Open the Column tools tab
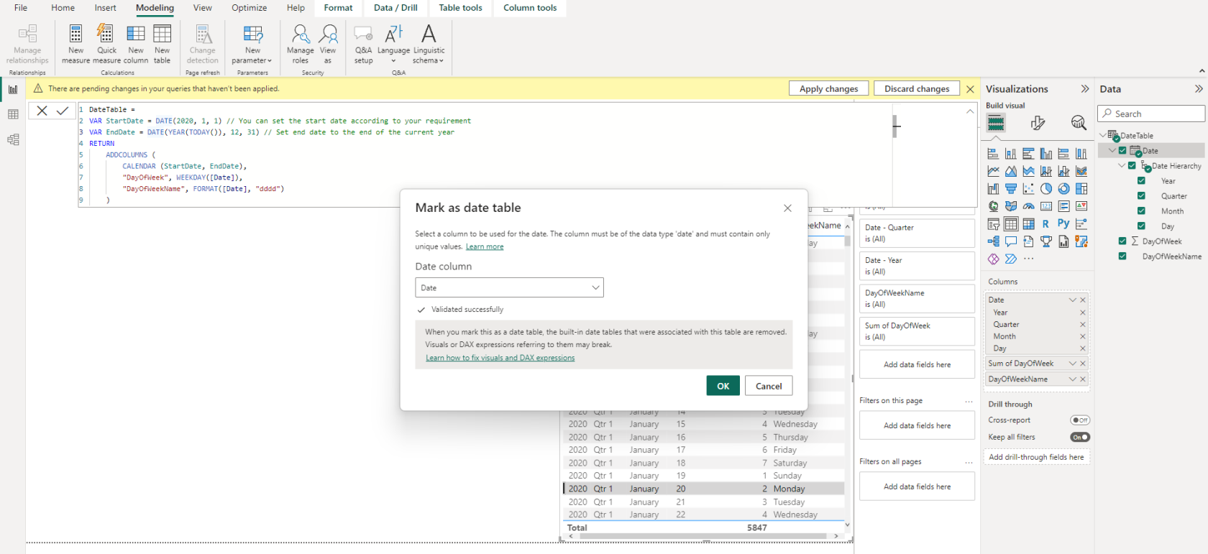 (530, 8)
